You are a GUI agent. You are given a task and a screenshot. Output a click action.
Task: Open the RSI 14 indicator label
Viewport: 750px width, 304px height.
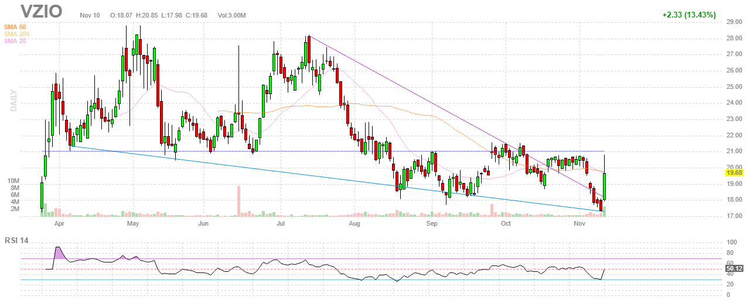click(x=16, y=240)
